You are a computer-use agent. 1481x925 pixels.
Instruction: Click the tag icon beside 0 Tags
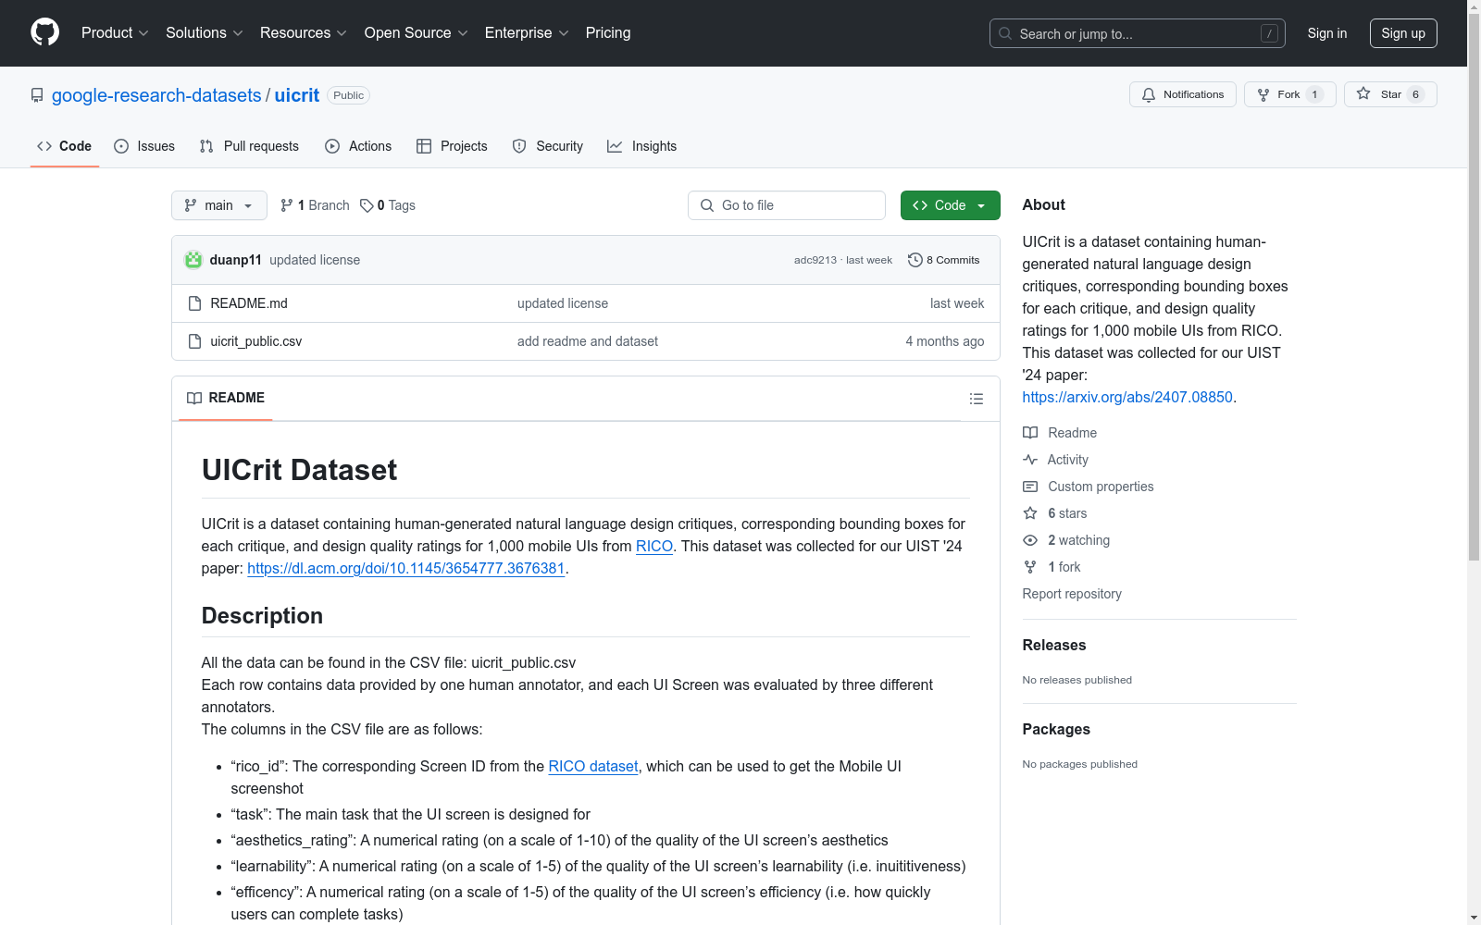(367, 205)
